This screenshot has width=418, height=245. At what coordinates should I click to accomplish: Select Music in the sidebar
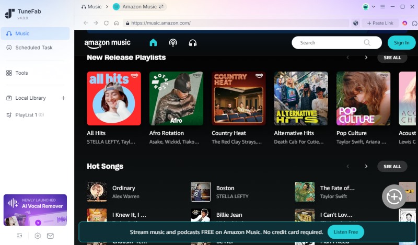[35, 33]
